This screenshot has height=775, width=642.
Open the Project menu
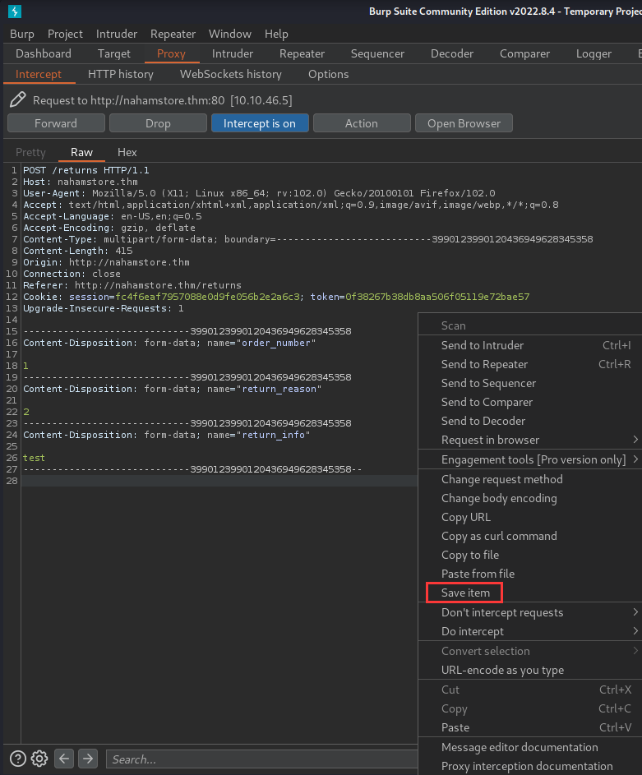65,34
